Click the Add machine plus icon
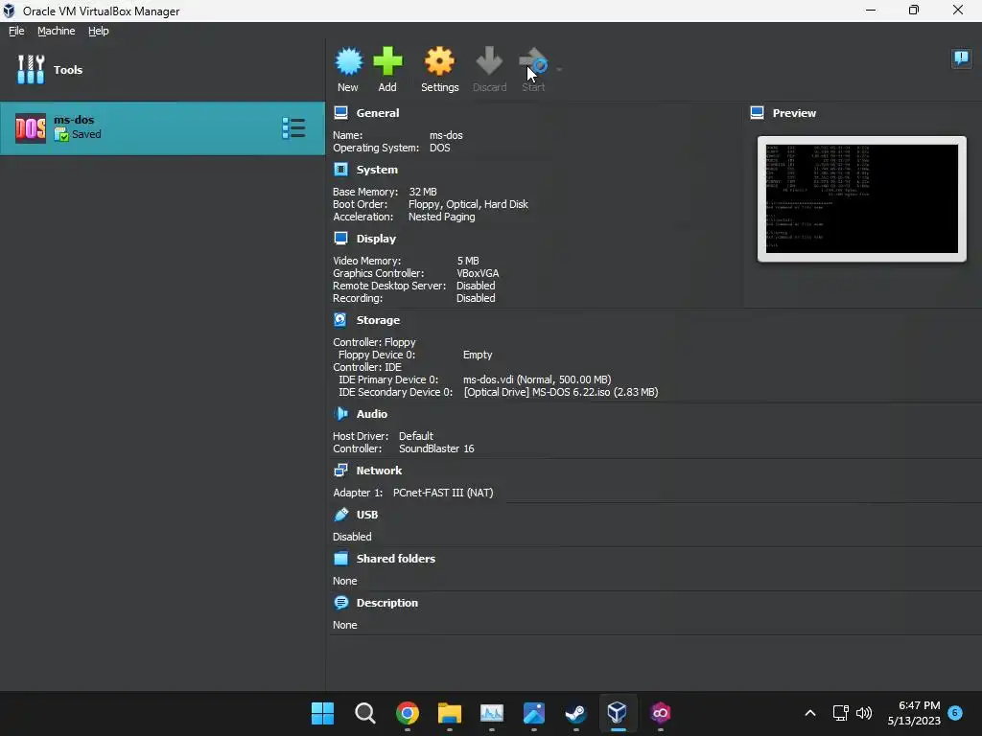Viewport: 982px width, 736px height. point(387,61)
